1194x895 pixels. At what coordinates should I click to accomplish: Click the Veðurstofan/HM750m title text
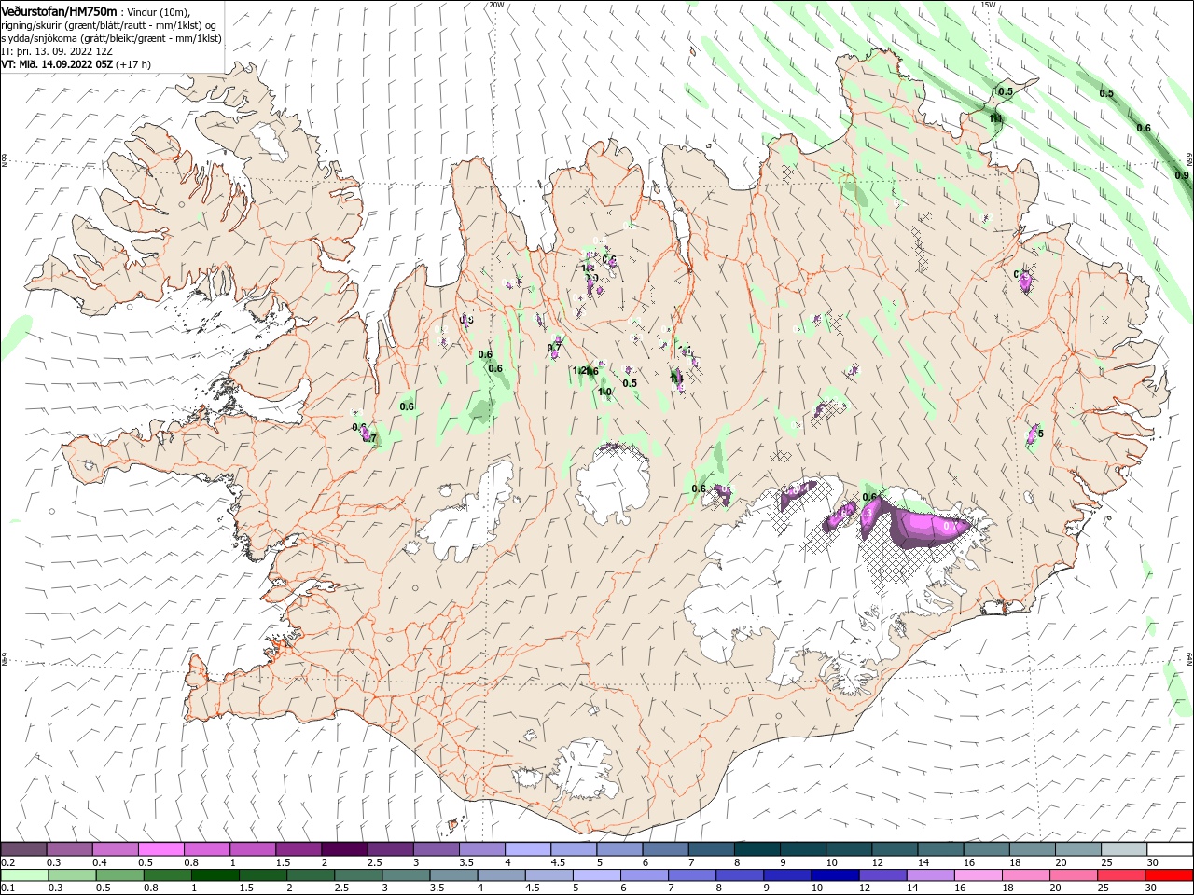[x=60, y=10]
